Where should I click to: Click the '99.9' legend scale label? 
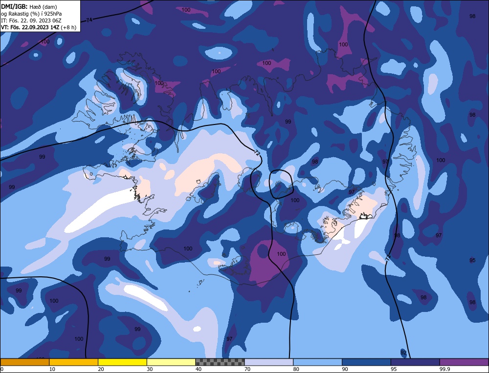(445, 369)
